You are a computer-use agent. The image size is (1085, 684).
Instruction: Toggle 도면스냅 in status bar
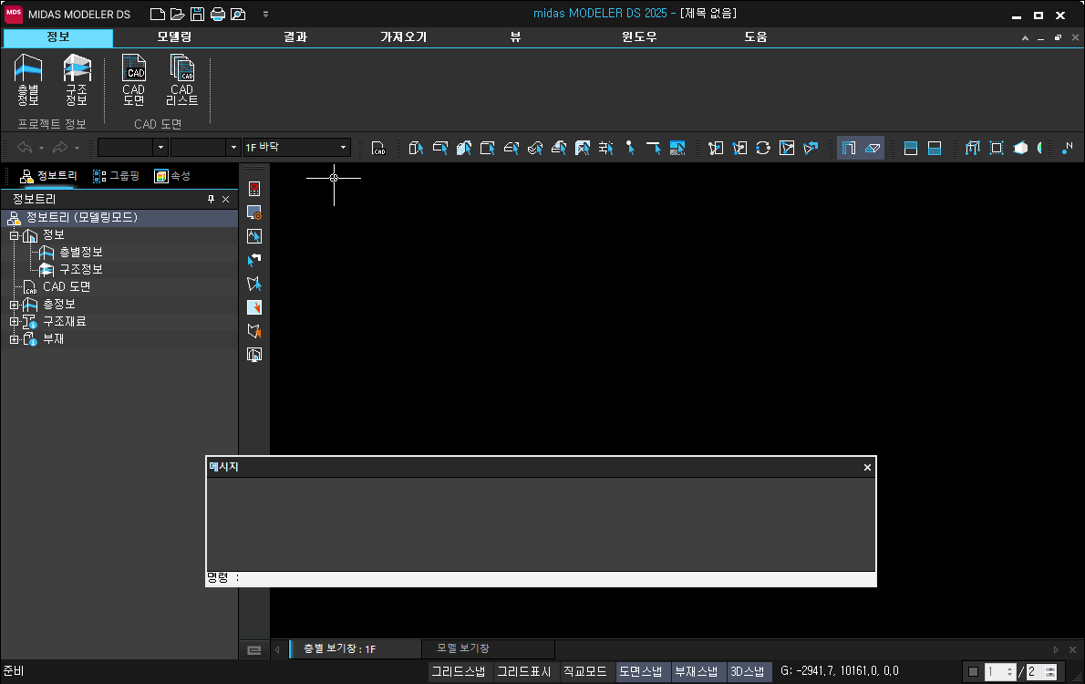click(x=641, y=671)
